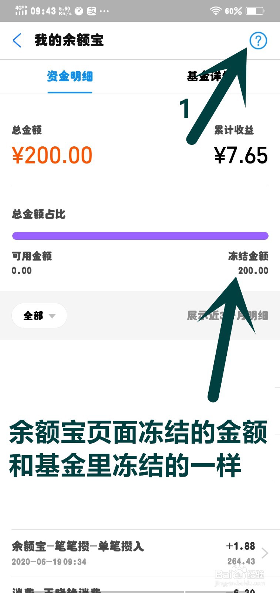280x593 pixels.
Task: Tap the Alipay notification icon in status bar
Action: 91,11
